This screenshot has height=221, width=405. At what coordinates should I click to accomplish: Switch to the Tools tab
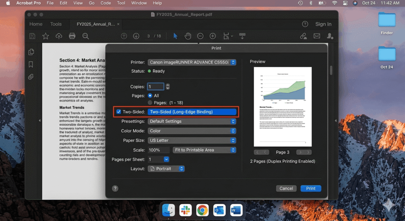(x=56, y=24)
